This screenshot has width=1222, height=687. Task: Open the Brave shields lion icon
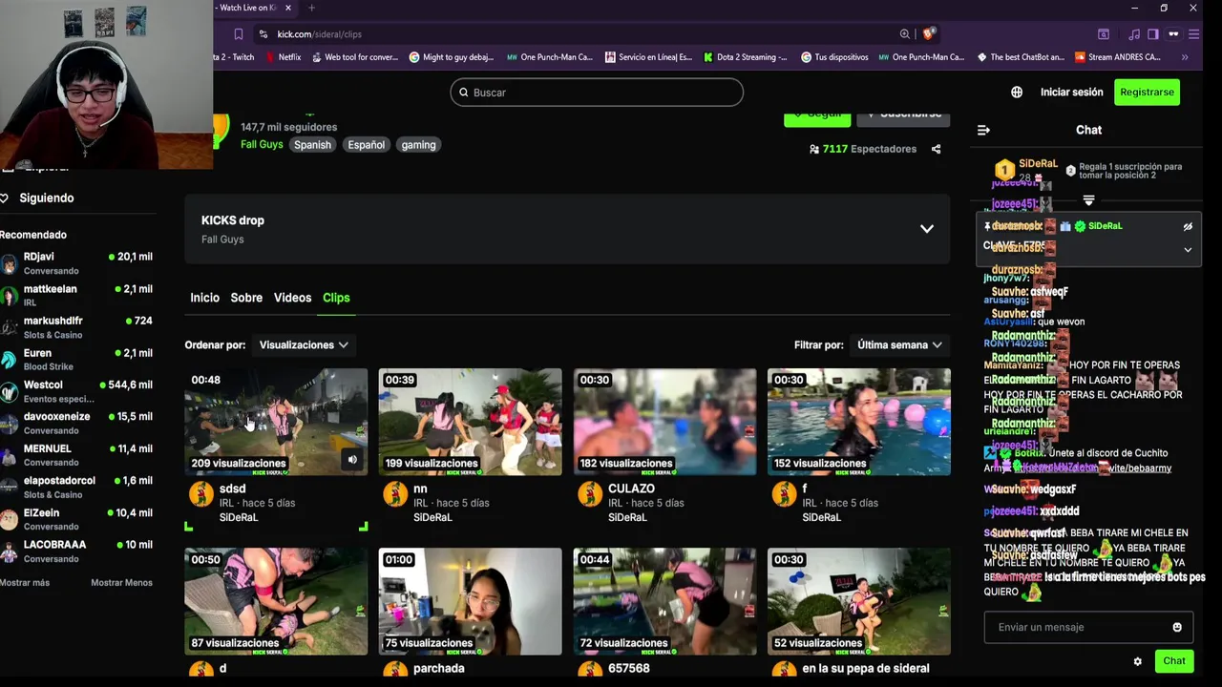coord(929,34)
